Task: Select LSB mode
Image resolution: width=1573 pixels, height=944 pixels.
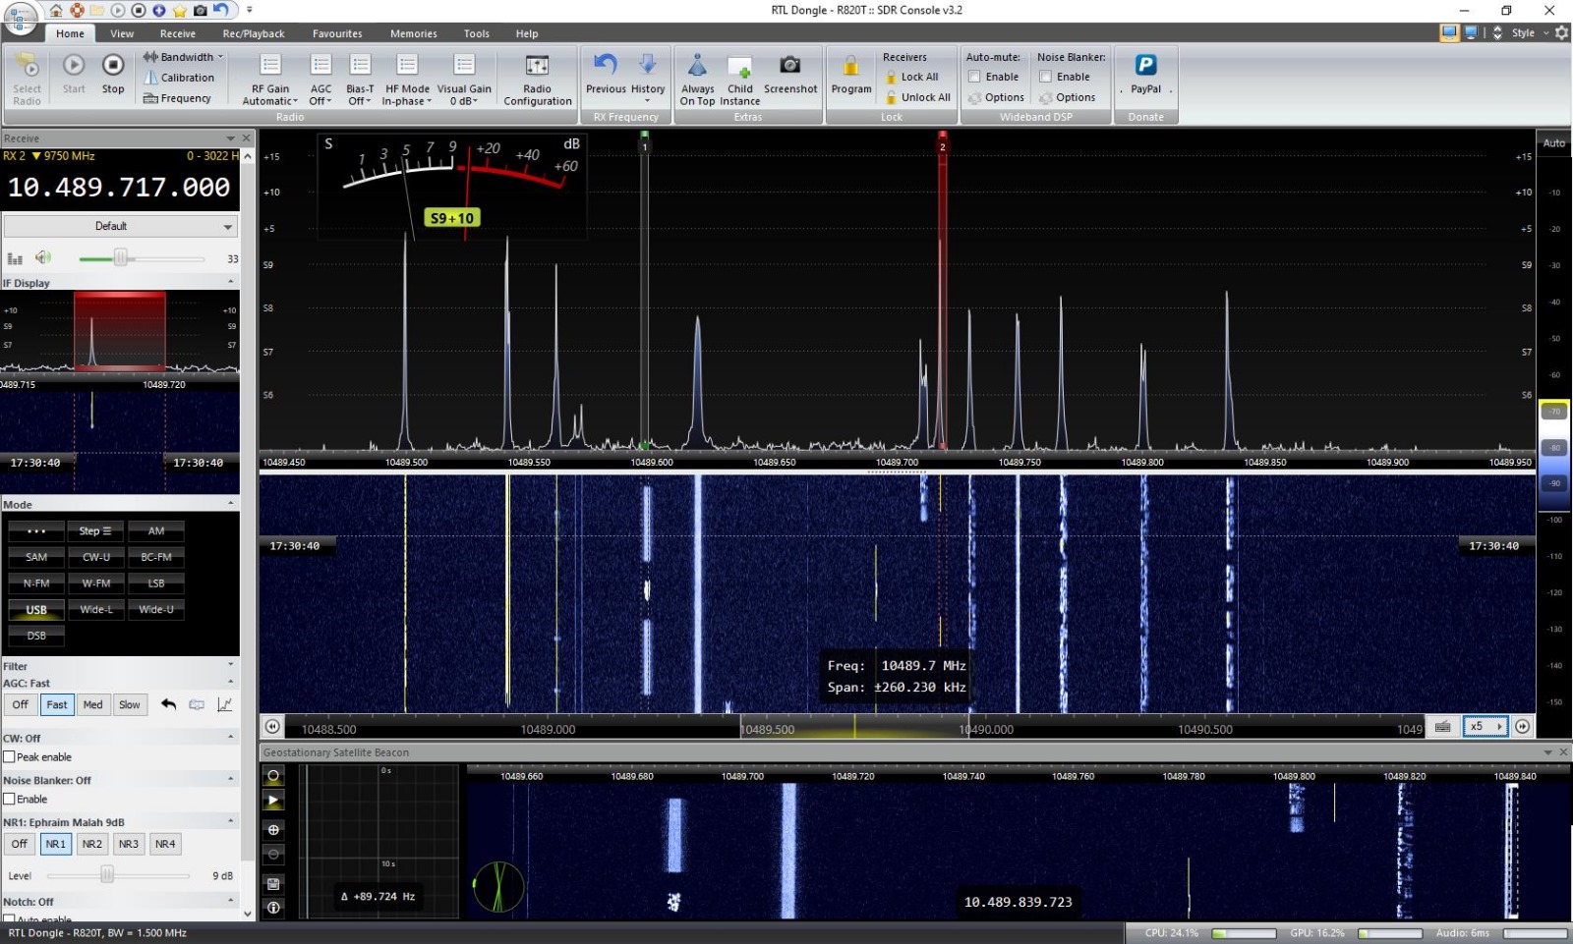Action: (156, 583)
